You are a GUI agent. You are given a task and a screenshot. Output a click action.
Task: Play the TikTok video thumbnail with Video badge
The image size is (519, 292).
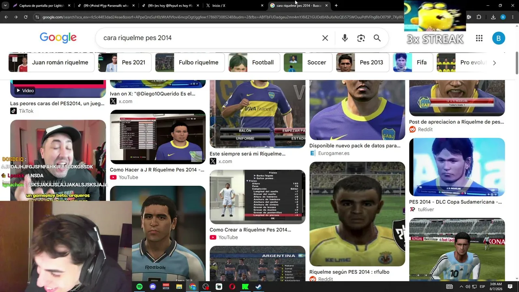point(58,88)
